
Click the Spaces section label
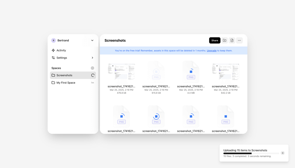point(56,68)
